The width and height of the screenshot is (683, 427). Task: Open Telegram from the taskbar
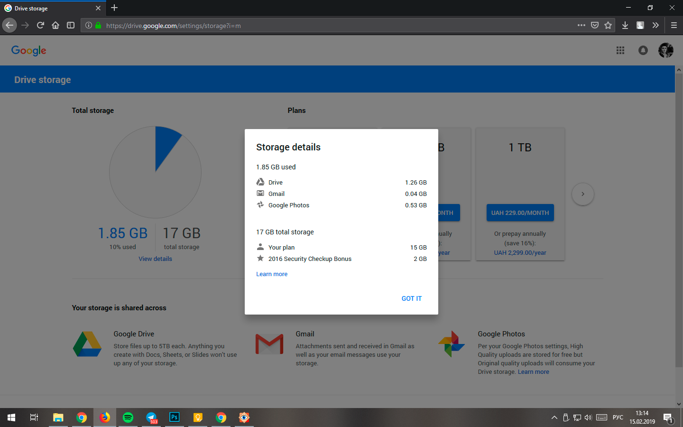[x=151, y=418]
